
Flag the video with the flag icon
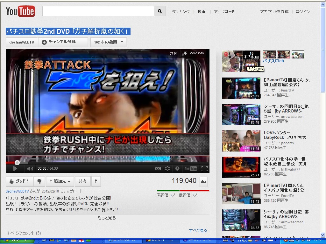[x=96, y=181]
